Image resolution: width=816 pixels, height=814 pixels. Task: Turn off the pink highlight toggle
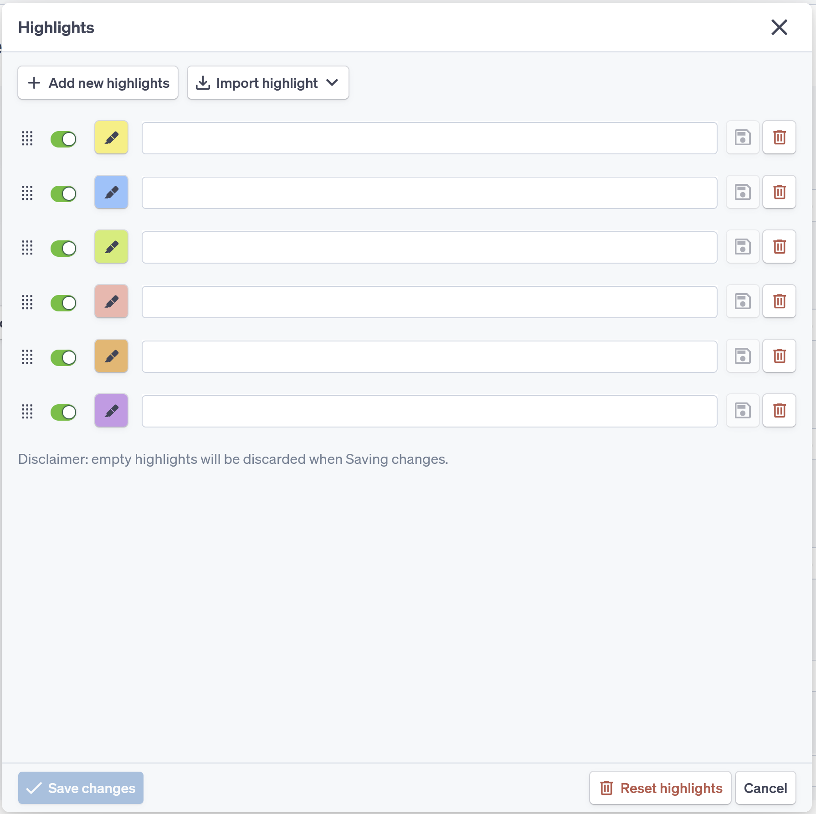63,303
